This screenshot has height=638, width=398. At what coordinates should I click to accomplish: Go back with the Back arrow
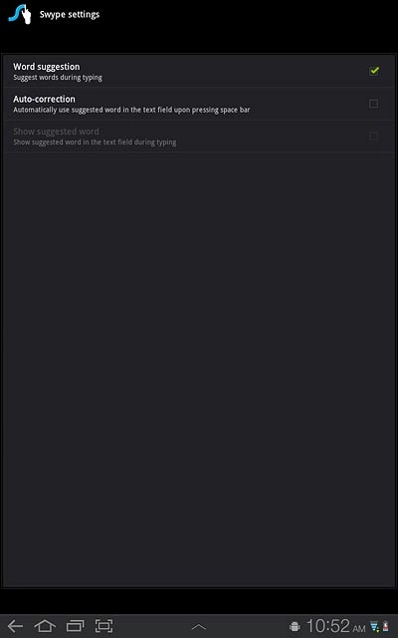coord(16,626)
